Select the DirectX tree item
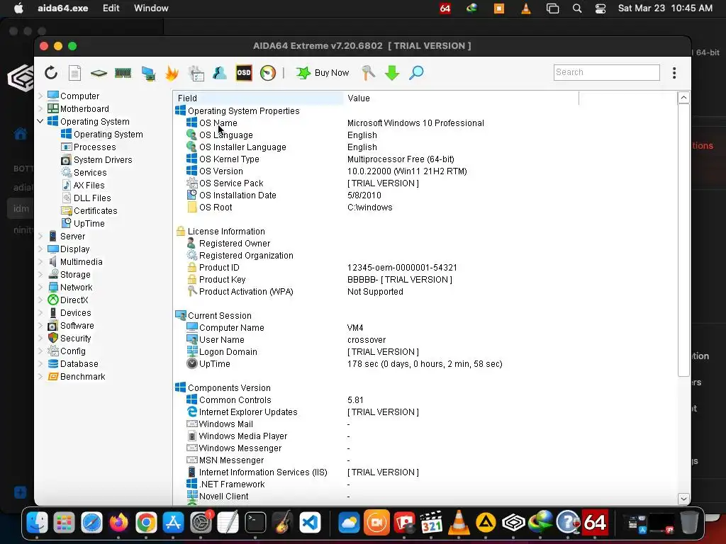The height and width of the screenshot is (544, 726). pyautogui.click(x=68, y=300)
